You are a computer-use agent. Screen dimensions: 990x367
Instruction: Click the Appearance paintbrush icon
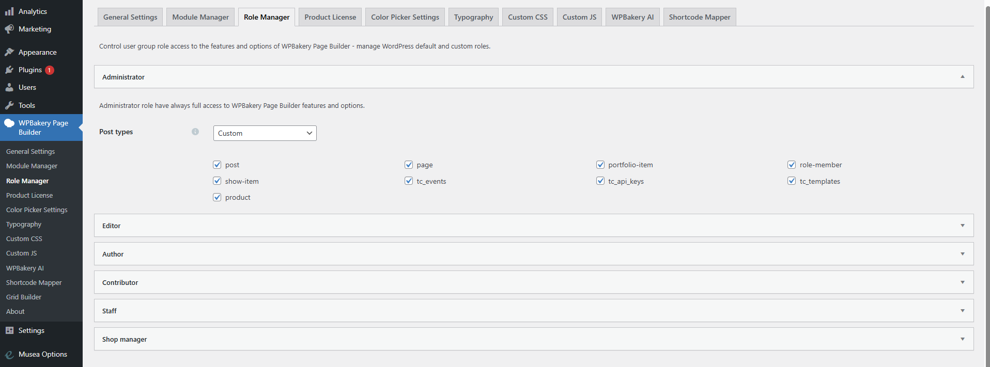click(9, 52)
